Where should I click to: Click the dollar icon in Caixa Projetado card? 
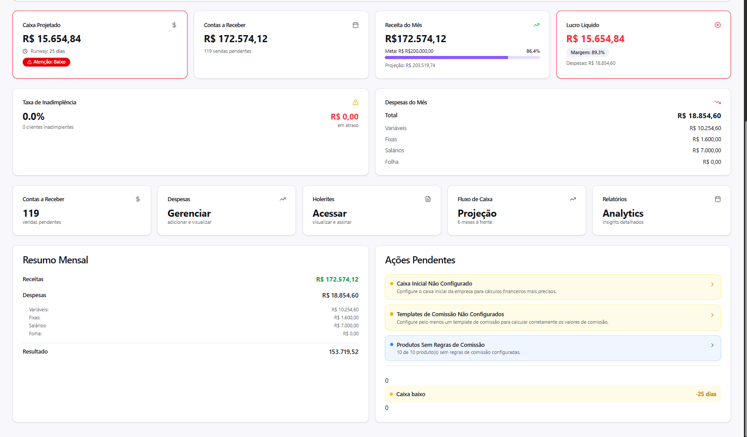(174, 25)
